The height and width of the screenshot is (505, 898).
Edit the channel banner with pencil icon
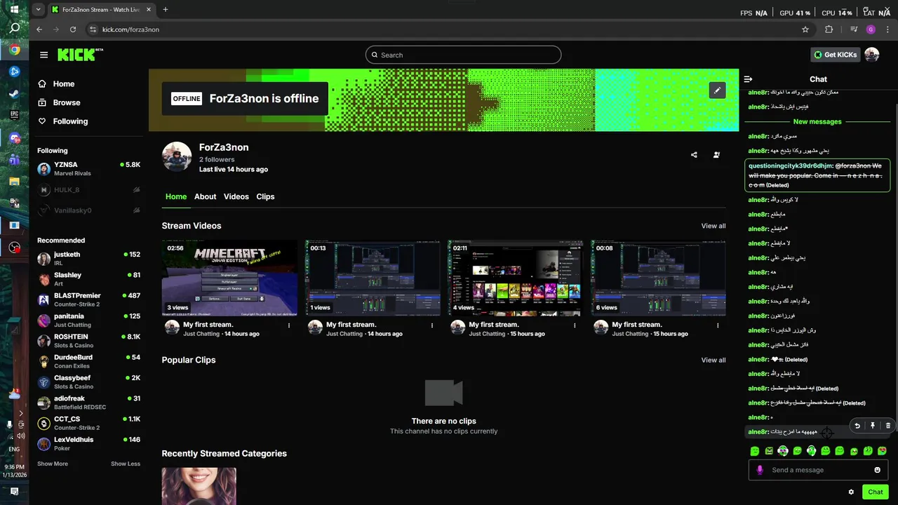pos(717,90)
